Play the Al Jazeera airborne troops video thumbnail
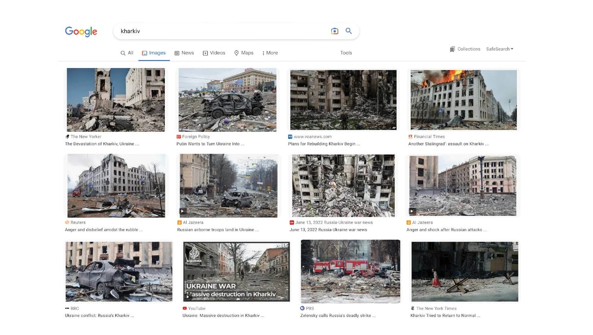The width and height of the screenshot is (593, 335). 183,211
